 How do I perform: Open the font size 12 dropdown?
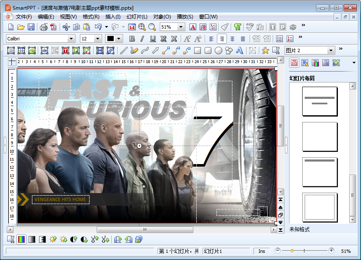(x=98, y=39)
